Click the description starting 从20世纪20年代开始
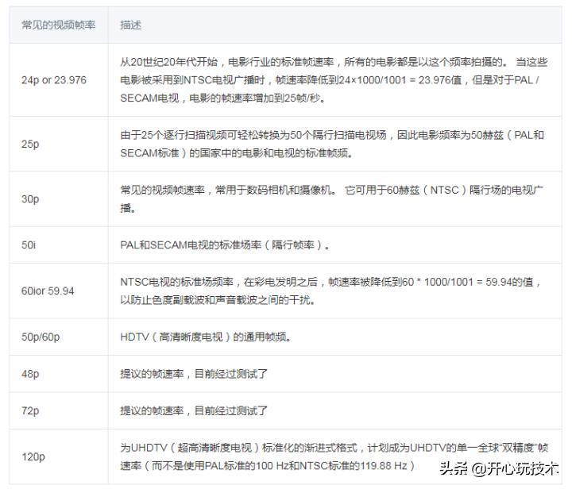 [334, 80]
